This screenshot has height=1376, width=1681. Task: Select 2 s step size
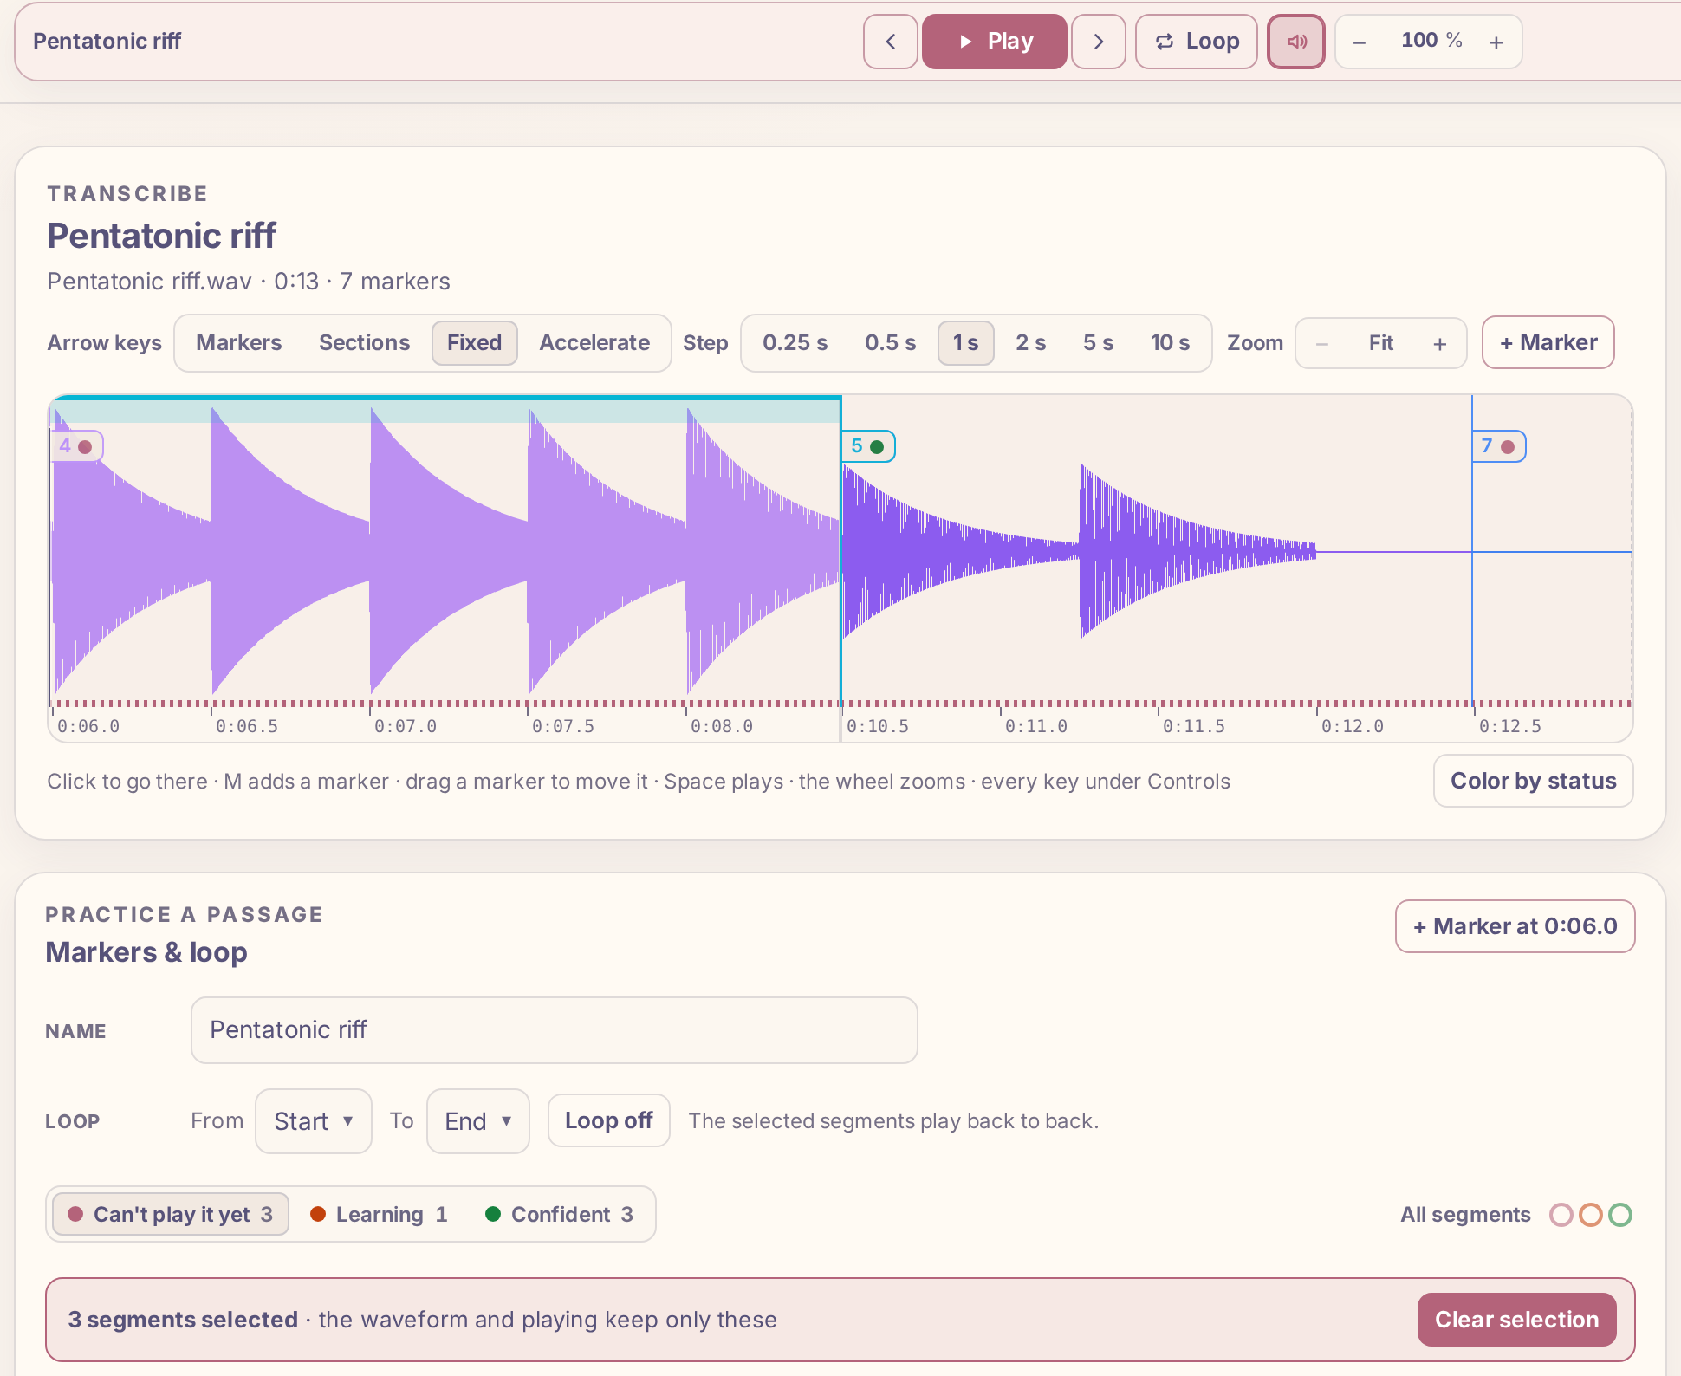coord(1030,343)
